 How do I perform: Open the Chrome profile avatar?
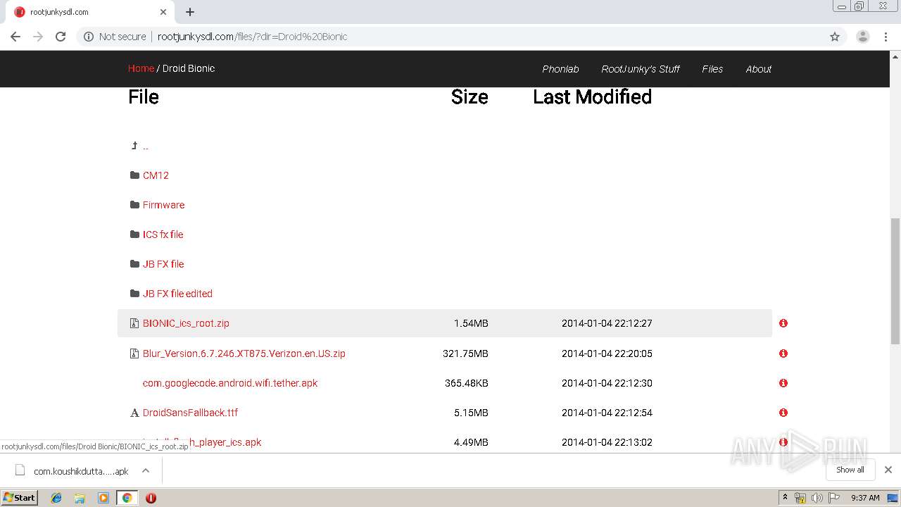tap(863, 37)
